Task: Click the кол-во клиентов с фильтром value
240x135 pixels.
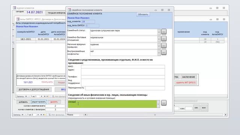Action: pyautogui.click(x=55, y=109)
